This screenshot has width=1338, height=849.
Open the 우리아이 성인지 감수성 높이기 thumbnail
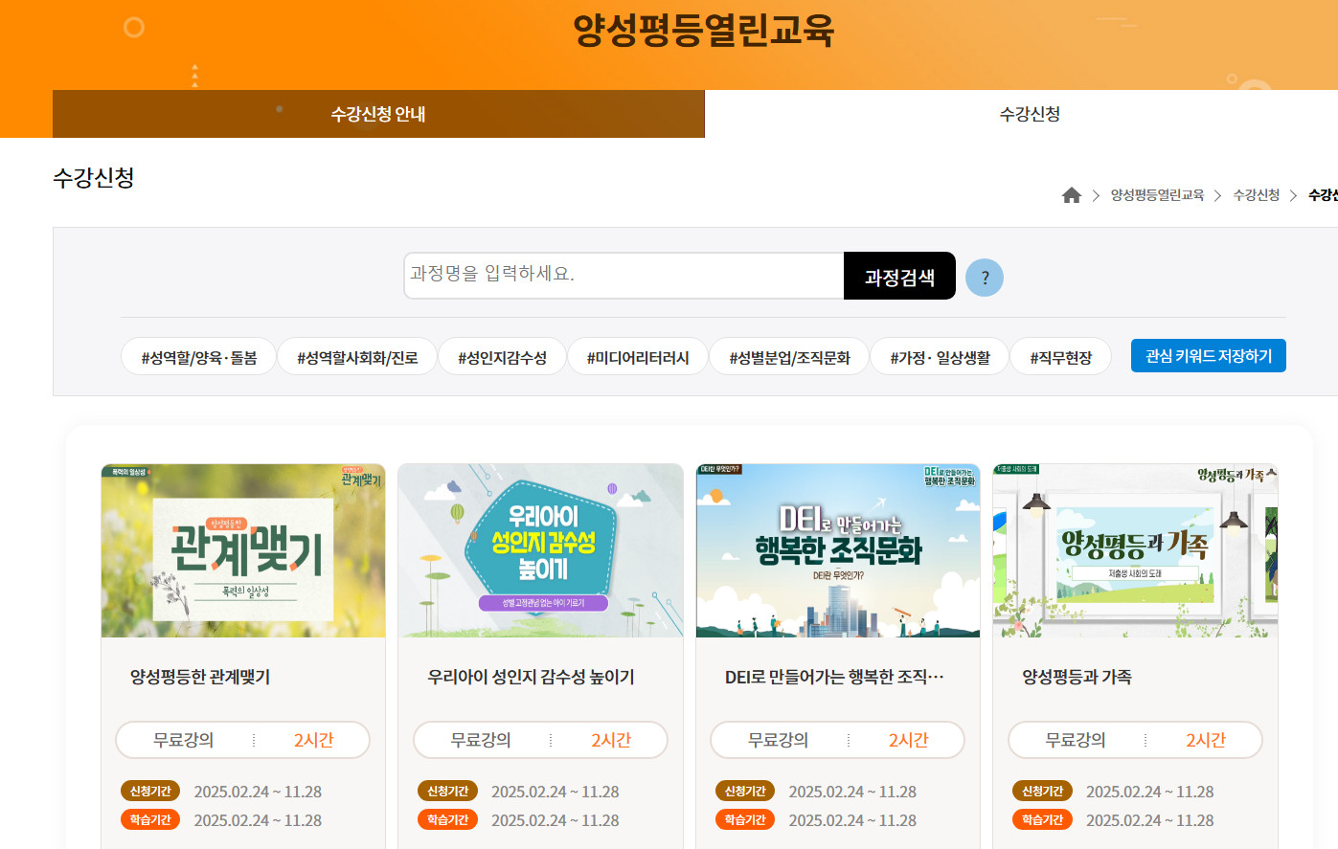[540, 551]
